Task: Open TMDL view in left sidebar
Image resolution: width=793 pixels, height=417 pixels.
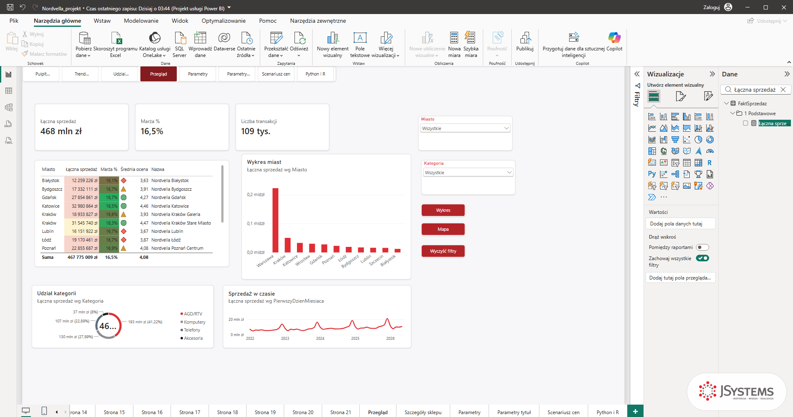Action: [x=8, y=141]
